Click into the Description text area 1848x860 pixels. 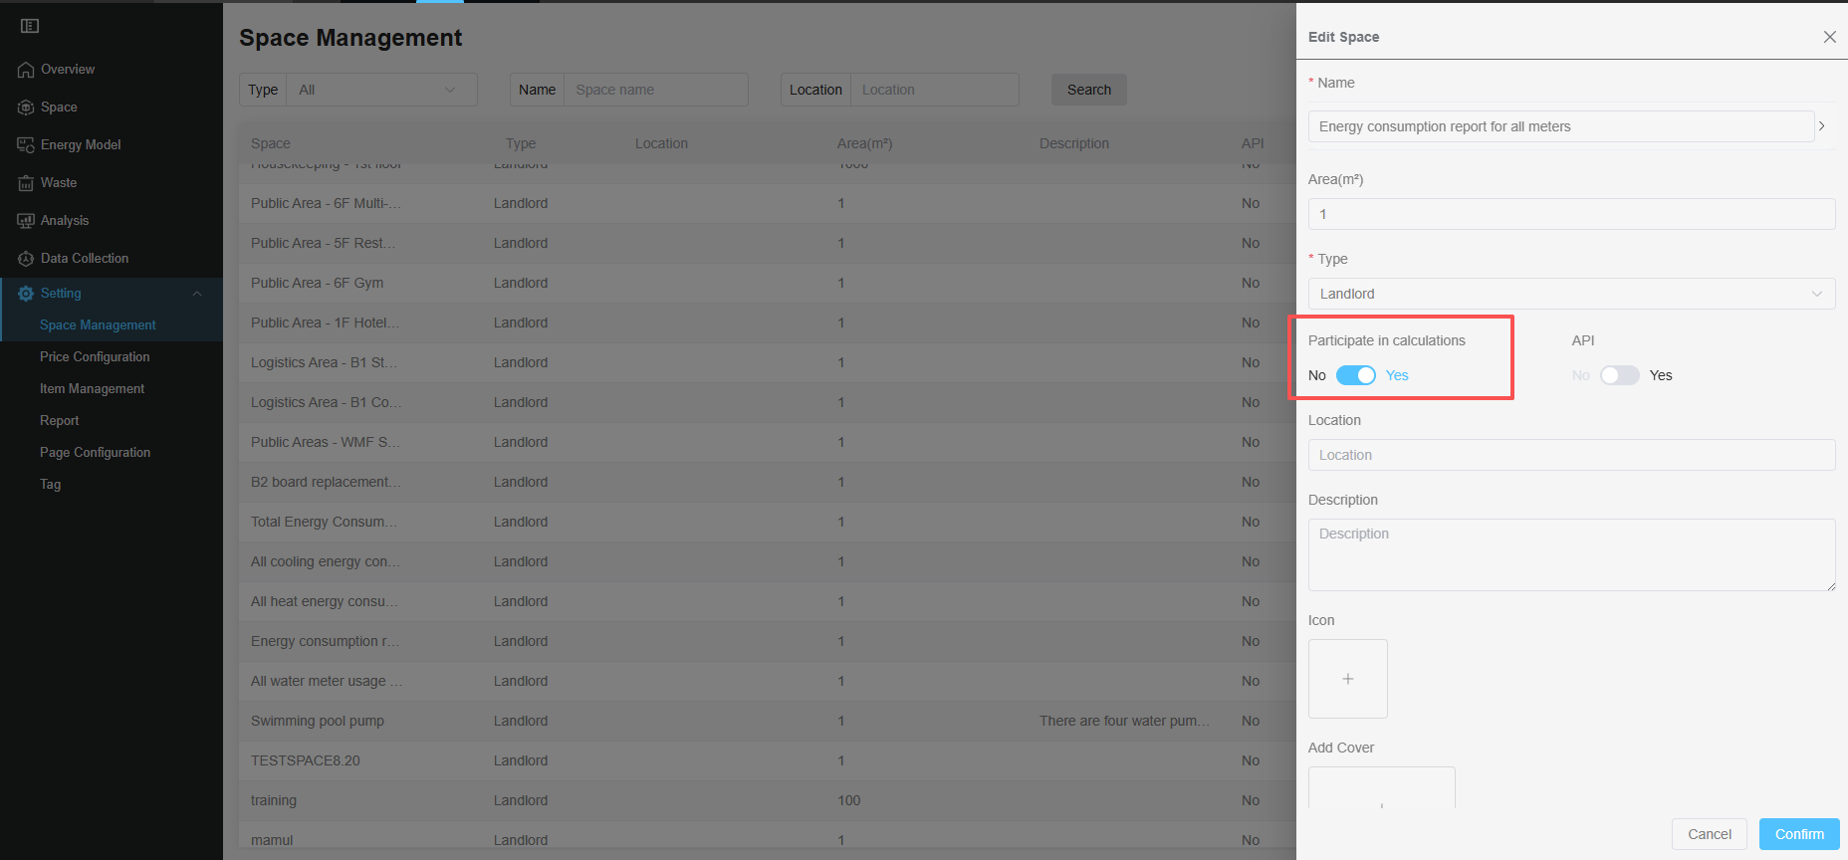click(1571, 554)
